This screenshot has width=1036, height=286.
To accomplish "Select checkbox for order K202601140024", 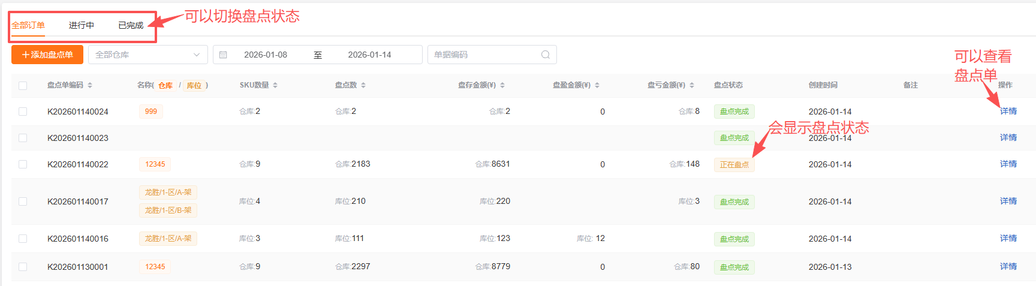I will click(23, 112).
